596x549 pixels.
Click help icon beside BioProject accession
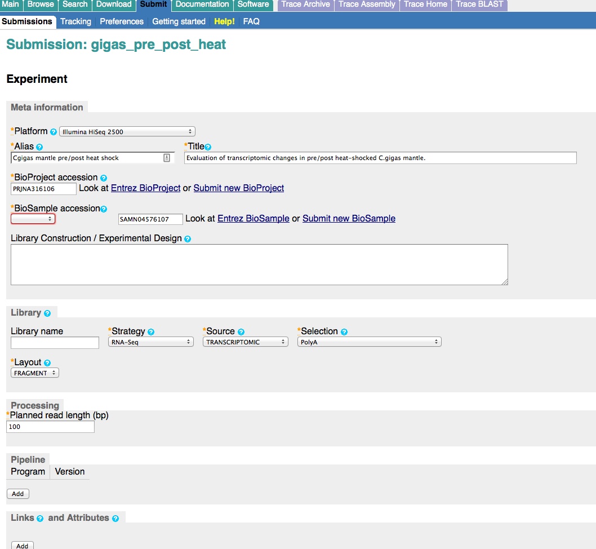tap(104, 178)
